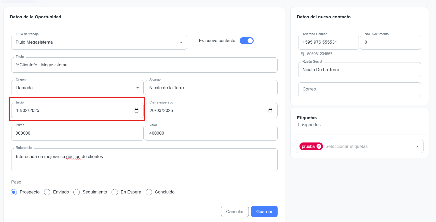Click into the Titulo text field
This screenshot has width=436, height=222.
pyautogui.click(x=144, y=65)
